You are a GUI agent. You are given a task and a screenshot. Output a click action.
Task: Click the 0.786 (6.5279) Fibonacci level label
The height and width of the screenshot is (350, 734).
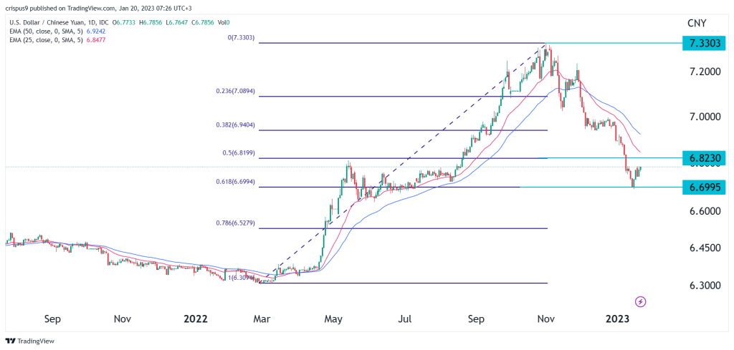click(x=237, y=223)
